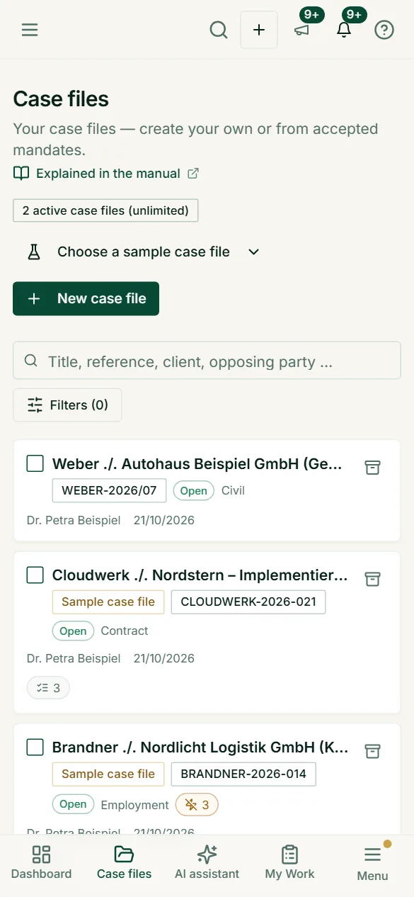Click the My Work clipboard icon

point(289,854)
